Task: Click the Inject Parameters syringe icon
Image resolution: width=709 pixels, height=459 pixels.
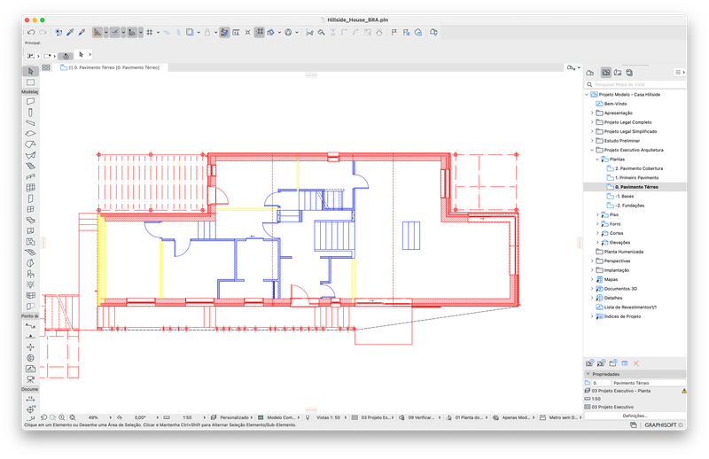Action: click(82, 32)
